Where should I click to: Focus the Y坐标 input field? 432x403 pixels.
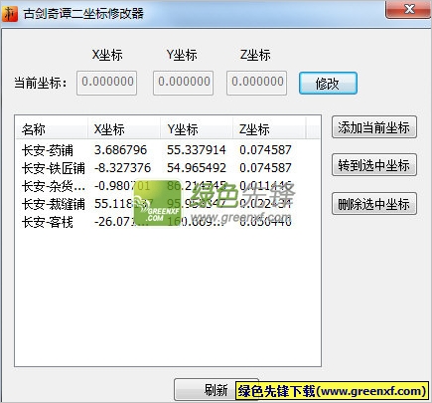point(183,83)
